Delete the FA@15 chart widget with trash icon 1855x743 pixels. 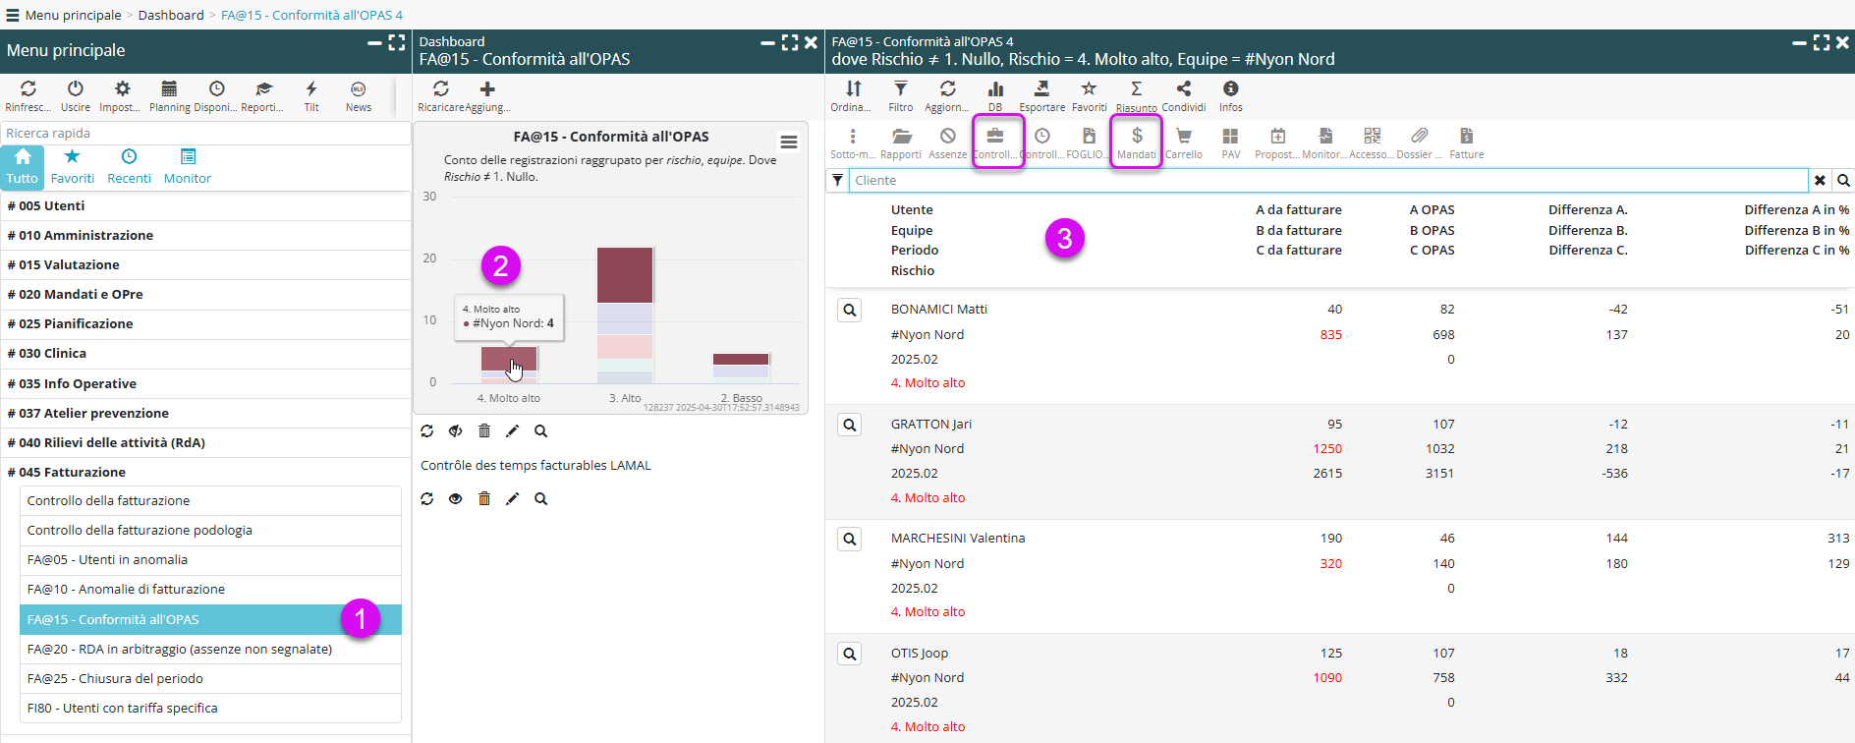point(483,430)
